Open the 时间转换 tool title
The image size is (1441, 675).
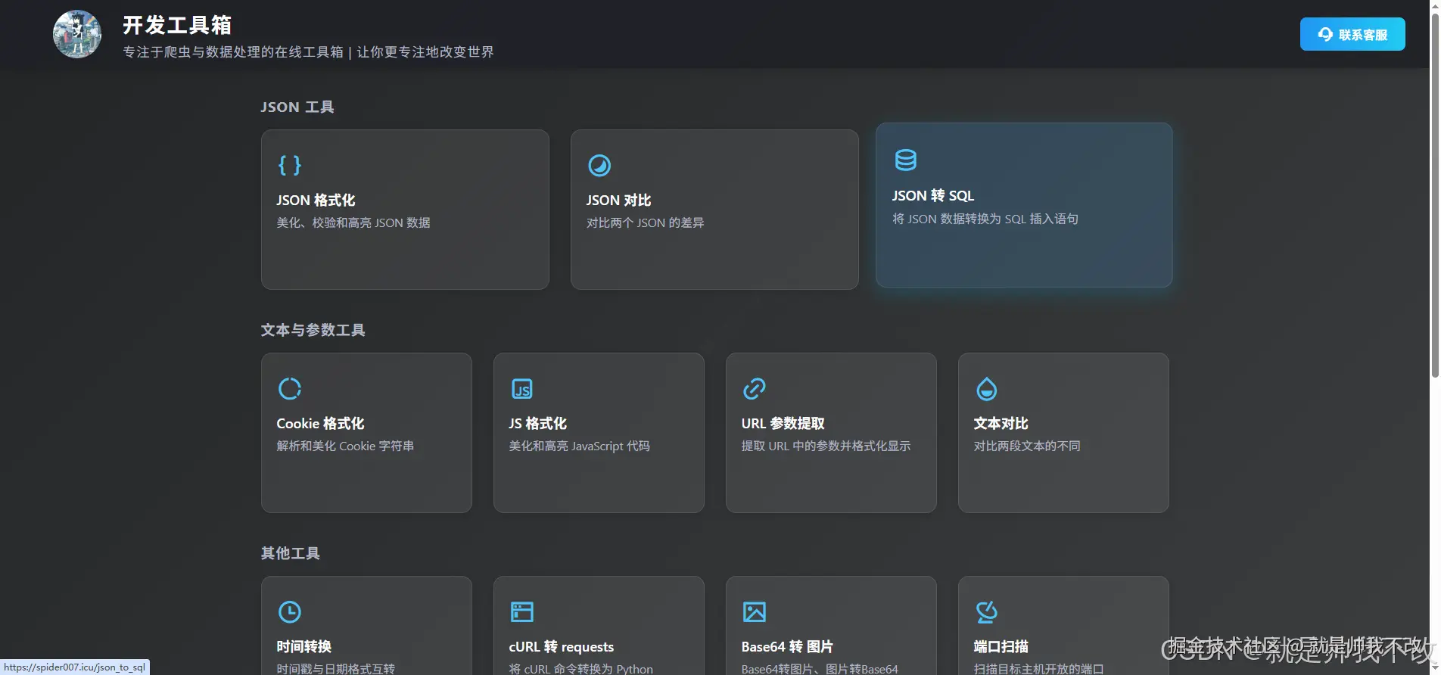pos(303,647)
